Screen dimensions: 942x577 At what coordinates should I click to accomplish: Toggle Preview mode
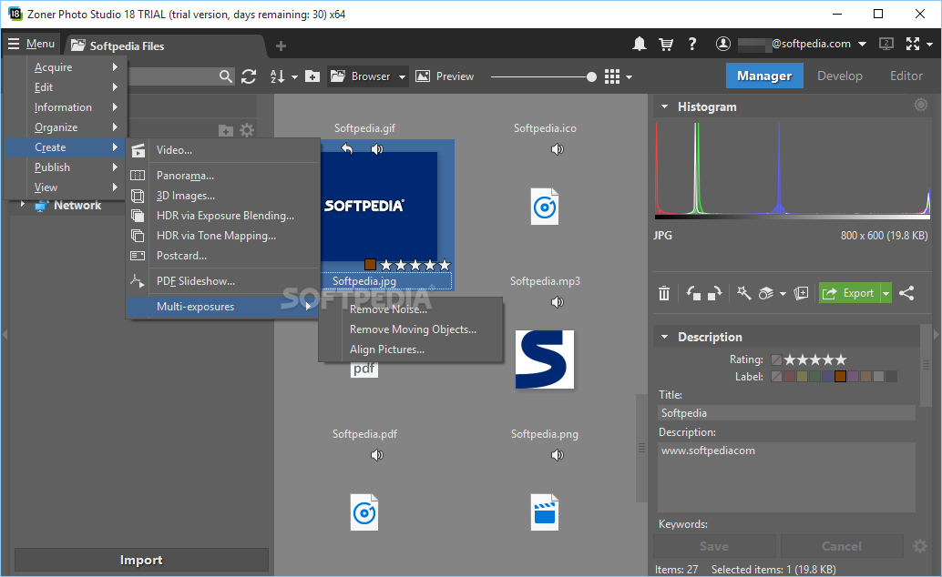[x=445, y=76]
